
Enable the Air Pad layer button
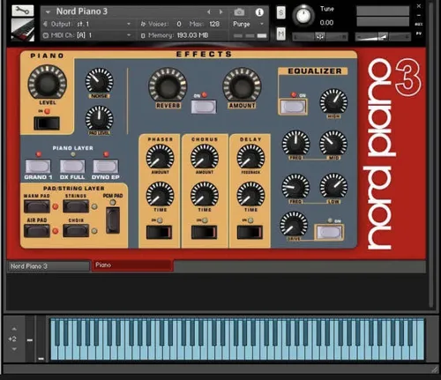pos(37,231)
